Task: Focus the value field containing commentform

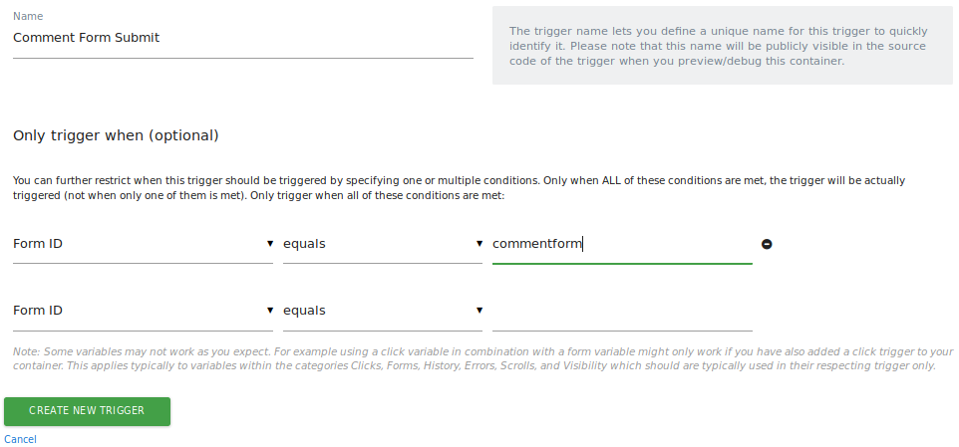Action: (x=621, y=244)
